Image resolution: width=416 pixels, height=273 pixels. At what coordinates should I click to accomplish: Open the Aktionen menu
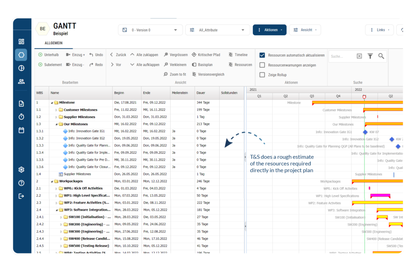click(269, 30)
